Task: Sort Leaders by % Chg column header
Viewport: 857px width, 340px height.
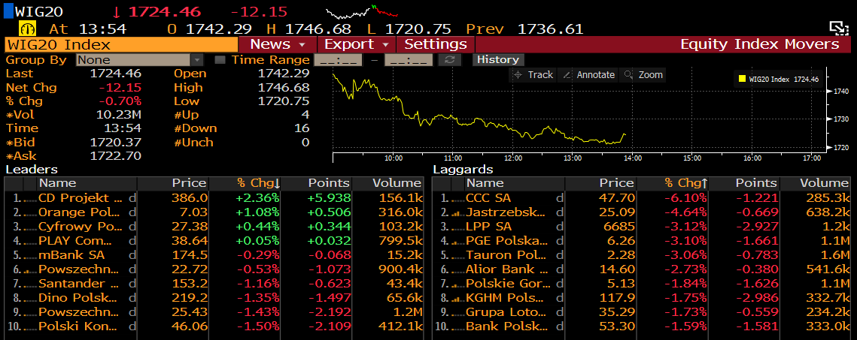Action: point(245,183)
